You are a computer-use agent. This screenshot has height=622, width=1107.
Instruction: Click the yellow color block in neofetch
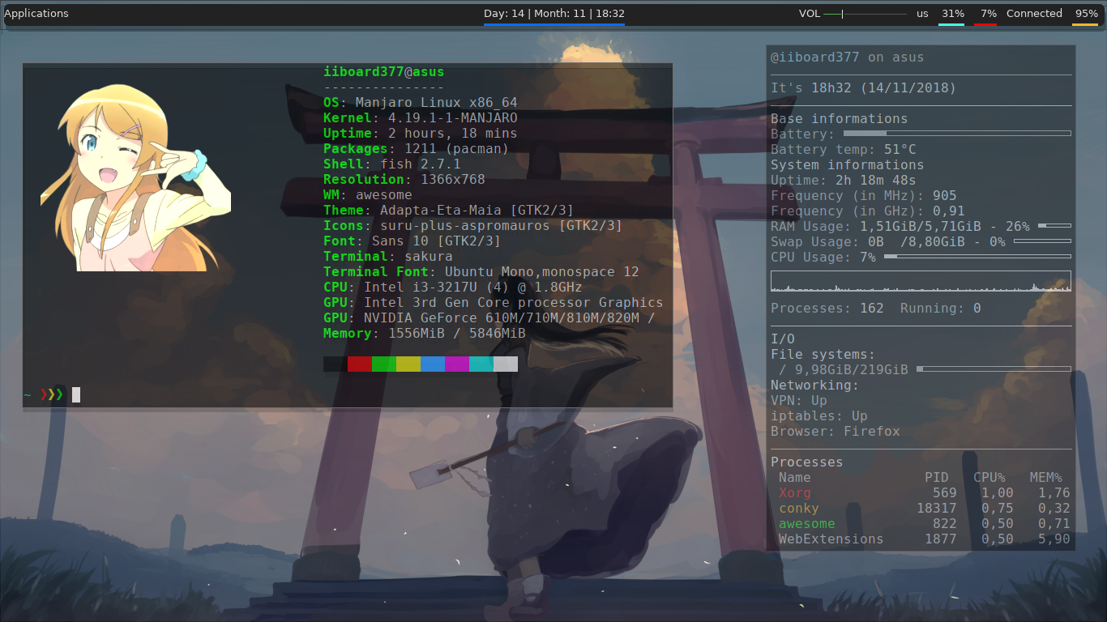click(x=408, y=364)
